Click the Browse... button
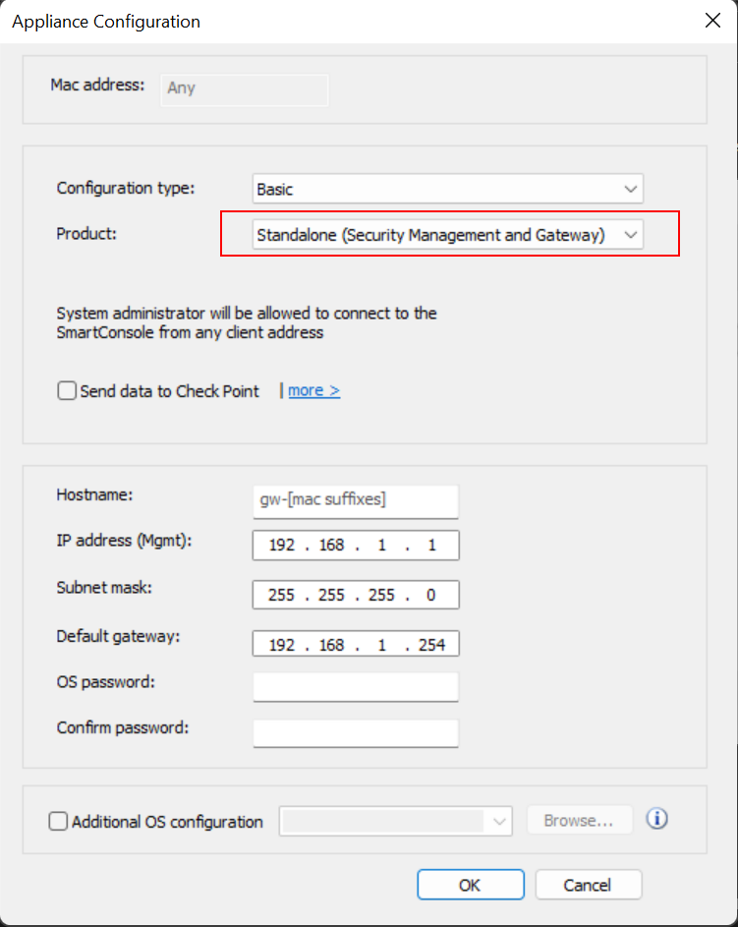Screen dimensions: 738x927 (x=580, y=820)
